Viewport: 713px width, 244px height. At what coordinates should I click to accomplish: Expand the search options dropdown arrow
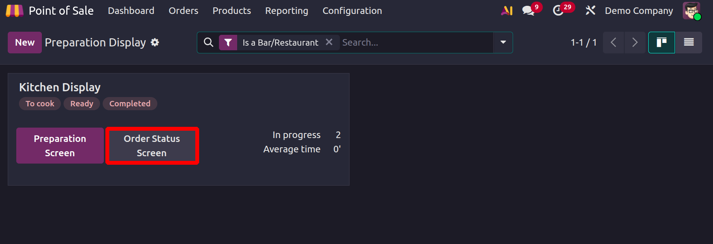(503, 43)
